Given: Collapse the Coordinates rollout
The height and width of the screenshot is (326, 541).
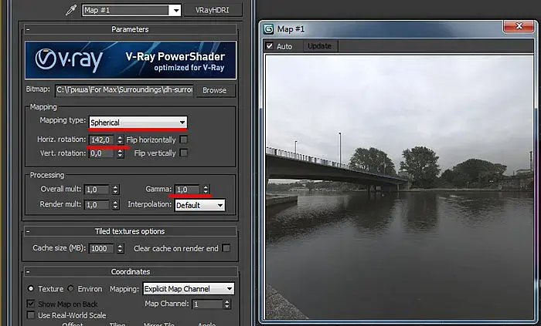Looking at the screenshot, I should coord(28,271).
